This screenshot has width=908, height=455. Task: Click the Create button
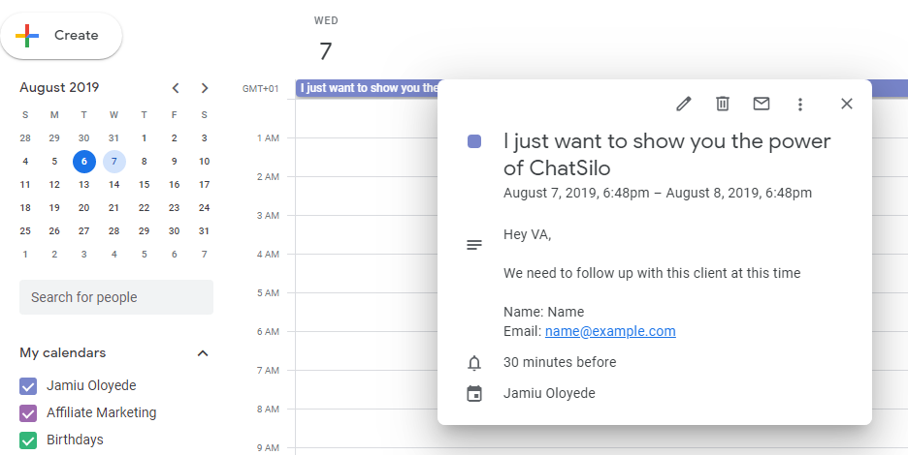(x=61, y=36)
